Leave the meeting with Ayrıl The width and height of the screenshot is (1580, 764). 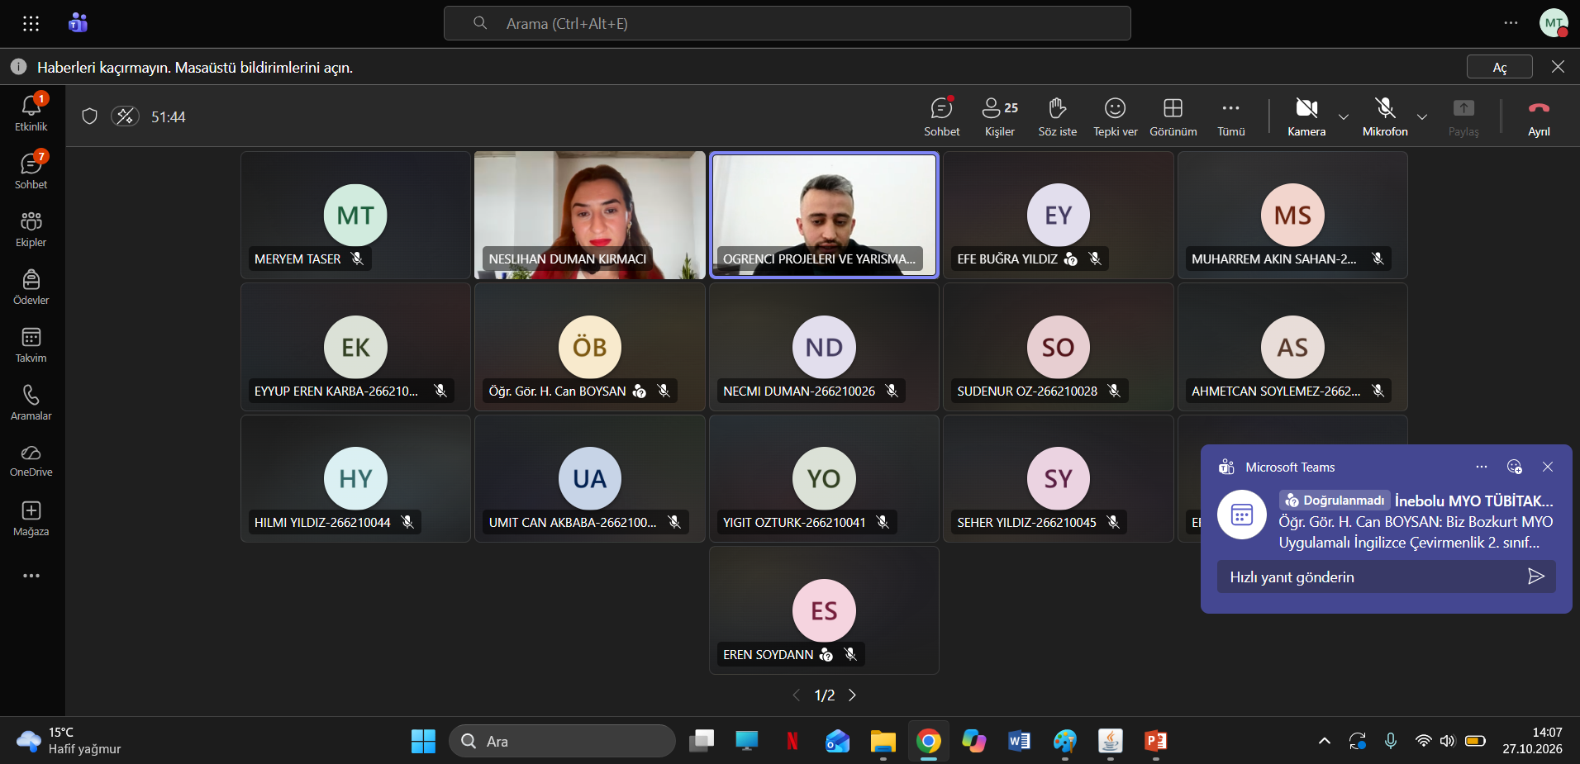pyautogui.click(x=1539, y=116)
